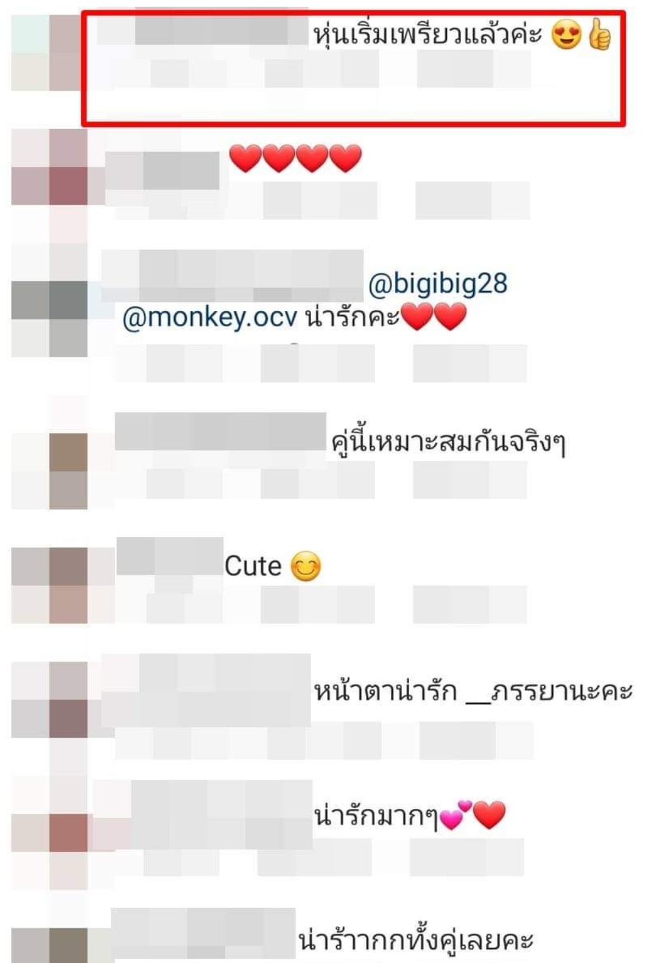Tap red hearts after น่ารักคะ
This screenshot has width=657, height=963.
pyautogui.click(x=434, y=317)
